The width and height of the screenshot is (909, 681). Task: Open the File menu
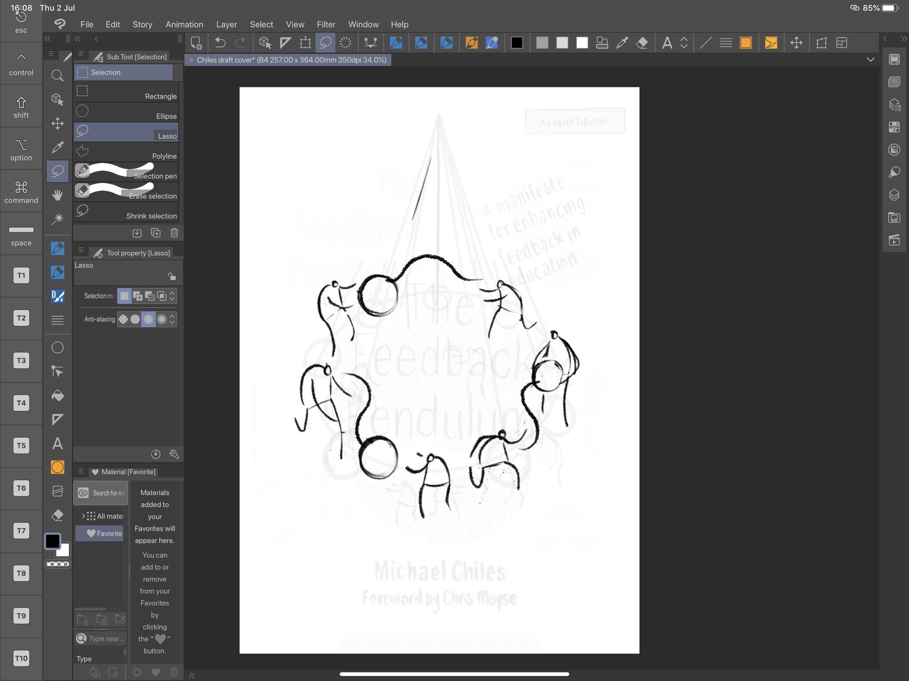[x=87, y=24]
